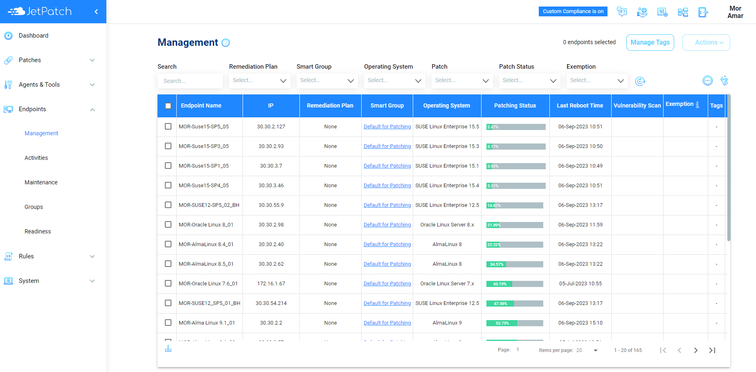Click the Management help question mark icon
Viewport: 756px width, 372px height.
click(x=226, y=43)
